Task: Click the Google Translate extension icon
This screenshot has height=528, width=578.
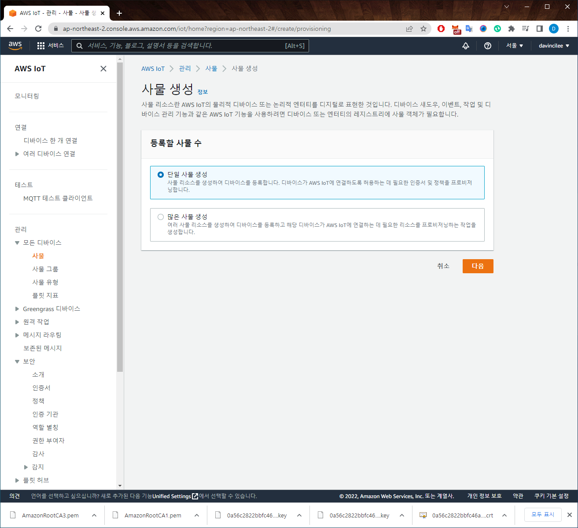Action: tap(469, 29)
